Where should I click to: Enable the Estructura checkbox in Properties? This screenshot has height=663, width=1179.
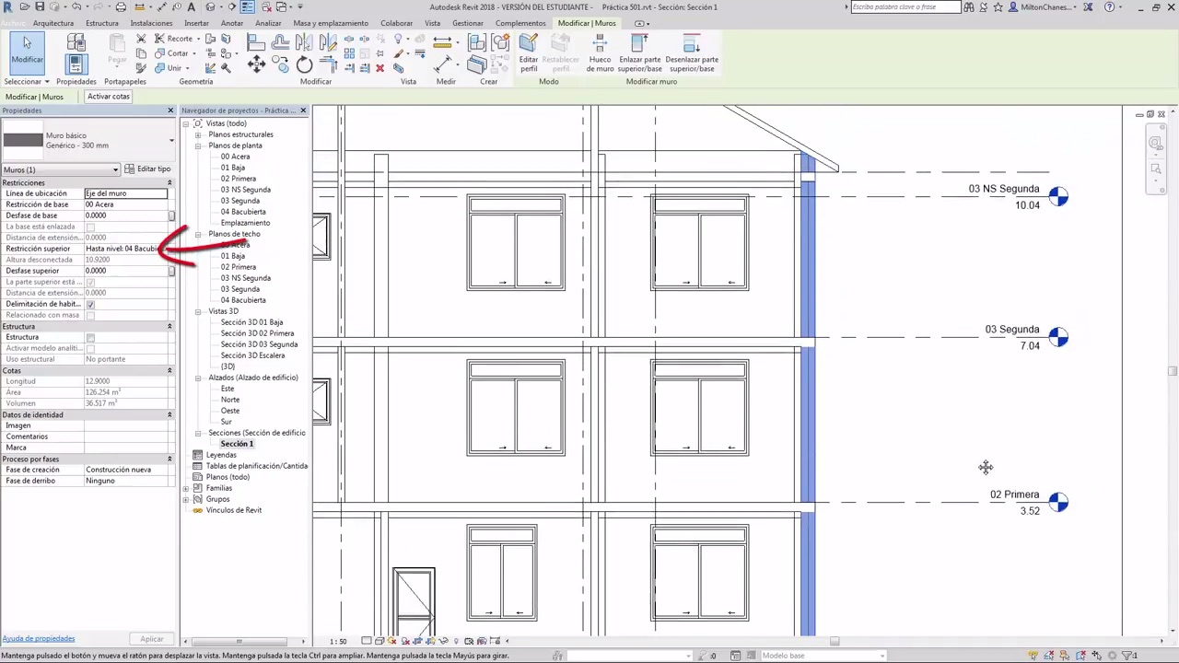(x=90, y=337)
